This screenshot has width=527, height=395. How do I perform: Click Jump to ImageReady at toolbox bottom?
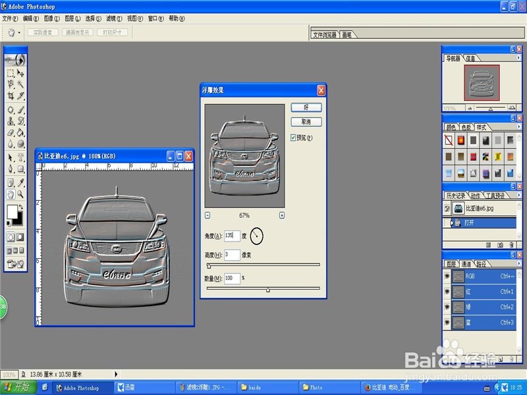pos(15,264)
